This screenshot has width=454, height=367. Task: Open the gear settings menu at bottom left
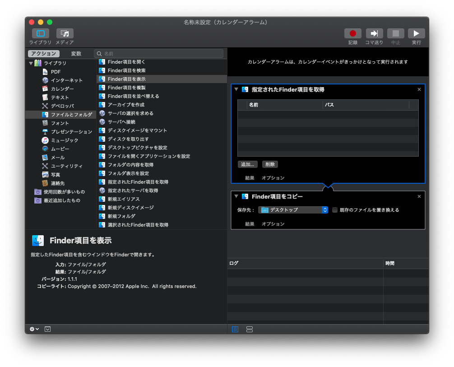pos(34,329)
